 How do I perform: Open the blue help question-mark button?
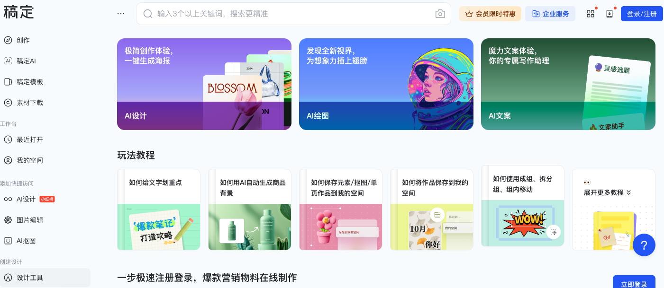(x=644, y=245)
